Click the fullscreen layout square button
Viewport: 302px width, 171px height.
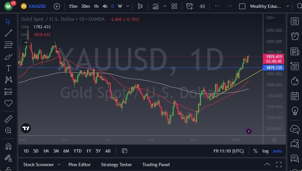coord(242,6)
